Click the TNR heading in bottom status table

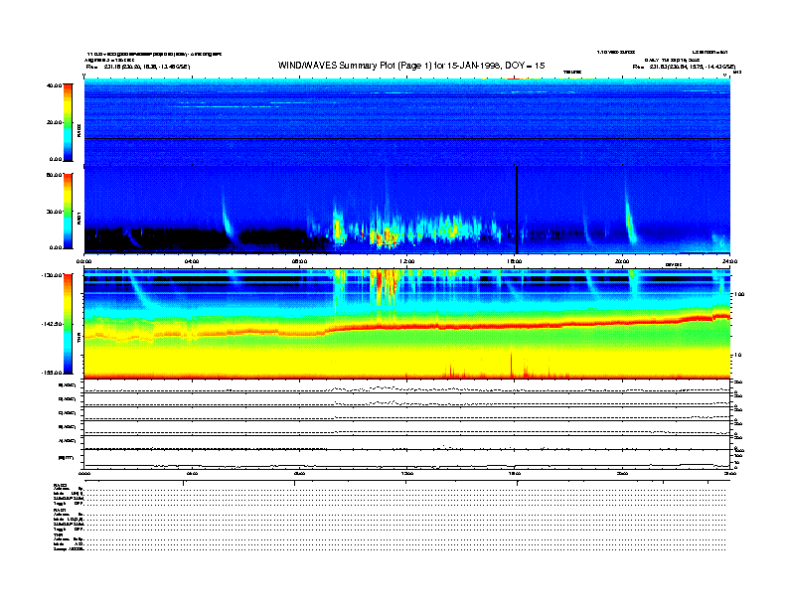[57, 534]
